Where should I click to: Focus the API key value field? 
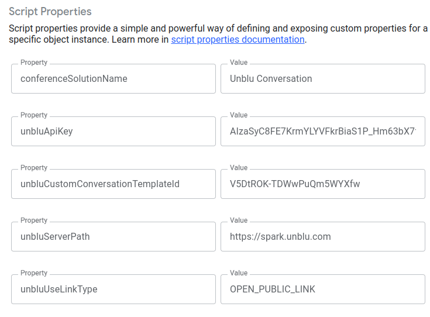[x=322, y=132]
